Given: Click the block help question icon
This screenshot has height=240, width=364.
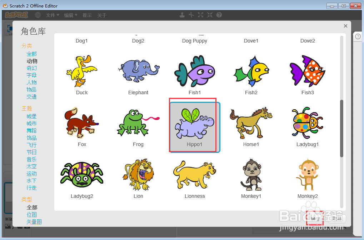Looking at the screenshot, I should pos(219,15).
